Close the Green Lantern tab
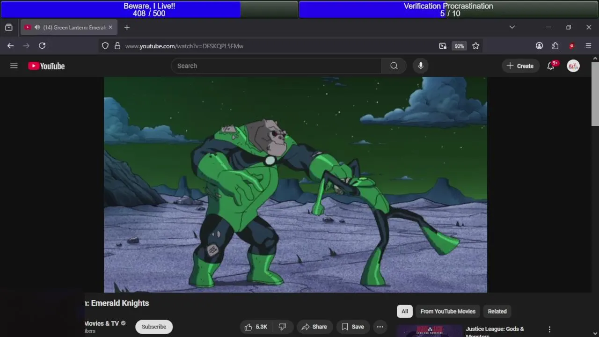Screen dimensions: 599x337 click(x=110, y=28)
